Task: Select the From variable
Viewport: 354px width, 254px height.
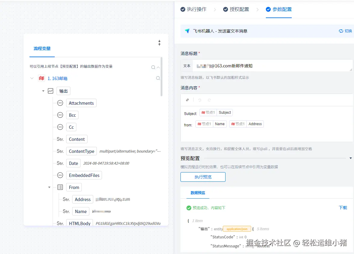Action: tap(74, 187)
